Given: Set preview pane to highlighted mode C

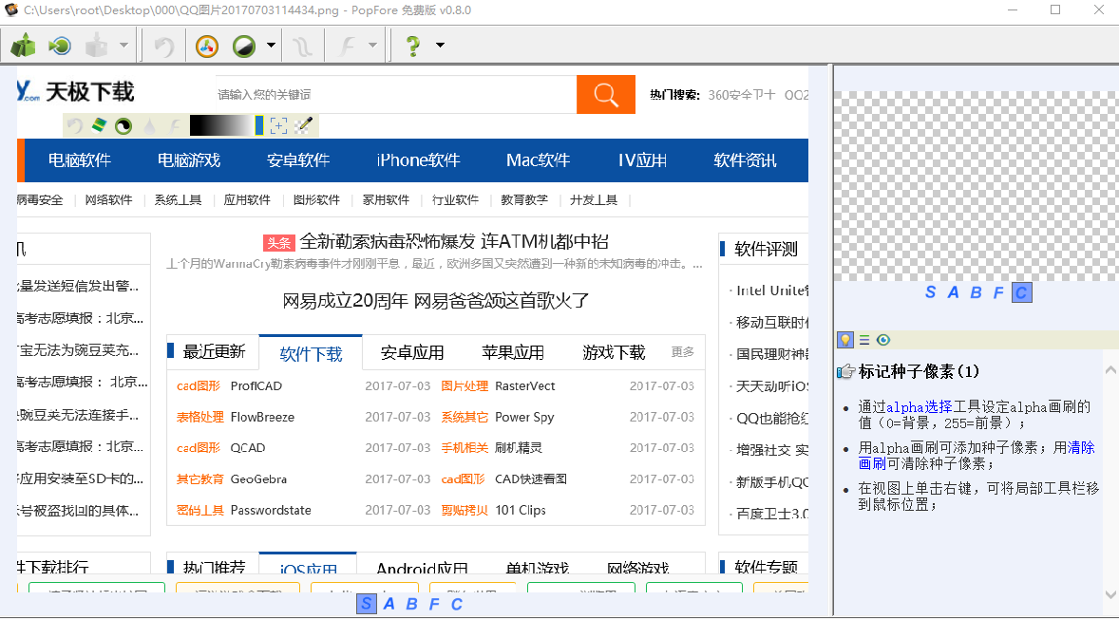Looking at the screenshot, I should click(1022, 292).
